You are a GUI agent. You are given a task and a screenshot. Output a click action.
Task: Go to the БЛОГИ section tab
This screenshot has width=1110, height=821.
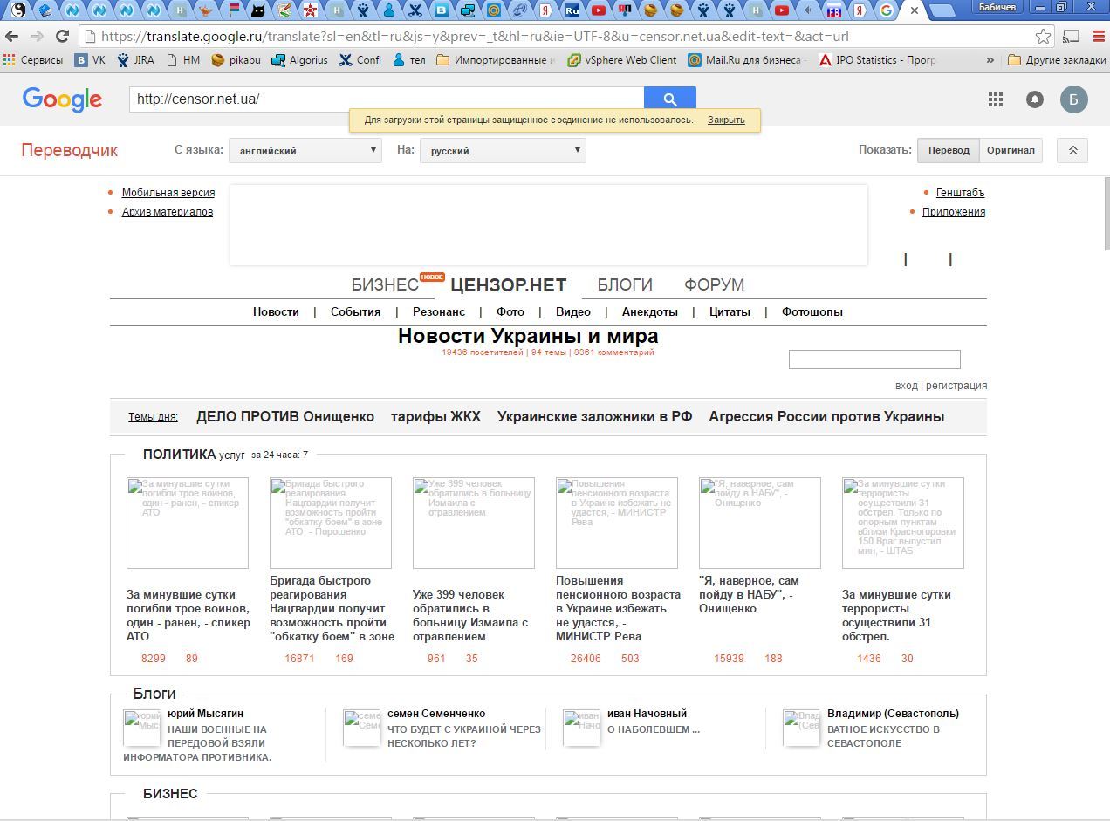pyautogui.click(x=625, y=284)
